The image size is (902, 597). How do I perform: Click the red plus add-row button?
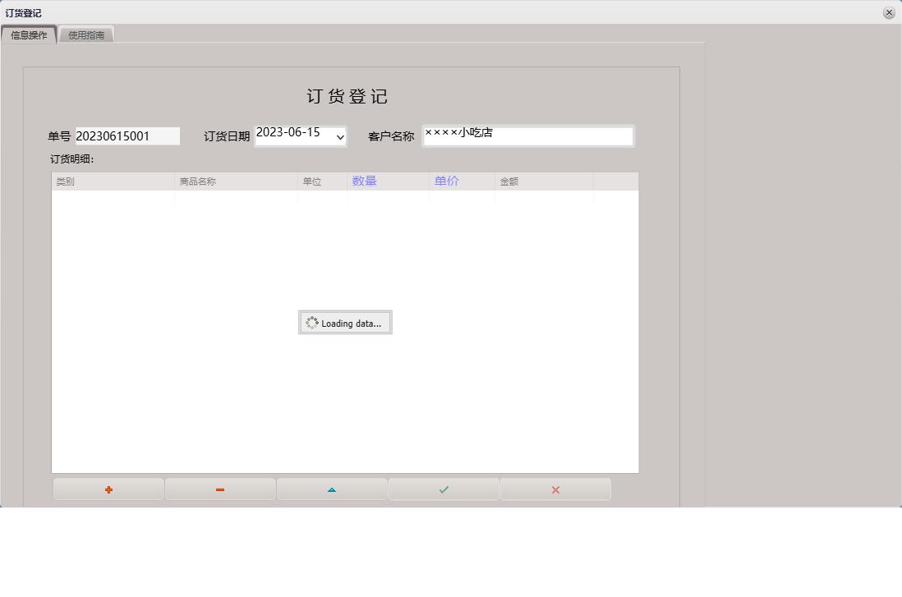(108, 489)
